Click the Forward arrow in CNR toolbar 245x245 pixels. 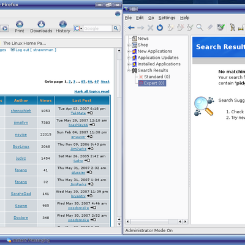pyautogui.click(x=141, y=28)
